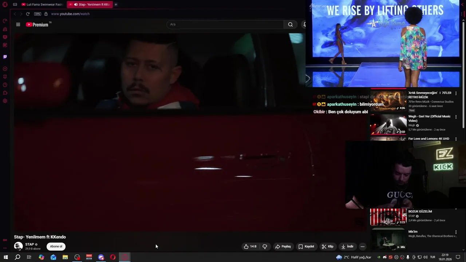Viewport: 466px width, 262px height.
Task: Toggle the VPN badge in address bar
Action: 37,14
